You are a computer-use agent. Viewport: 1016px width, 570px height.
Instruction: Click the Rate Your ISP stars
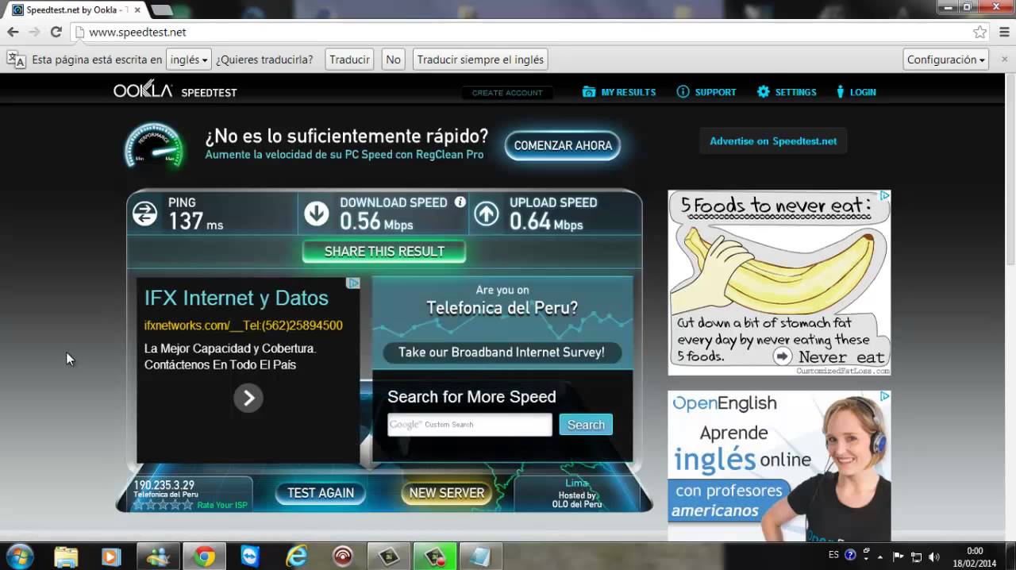click(x=163, y=505)
